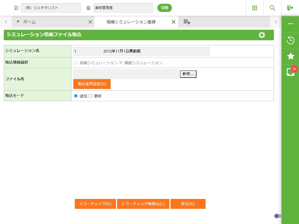The height and width of the screenshot is (224, 299).
Task: Select the 追加 import mode radio button
Action: coord(76,96)
